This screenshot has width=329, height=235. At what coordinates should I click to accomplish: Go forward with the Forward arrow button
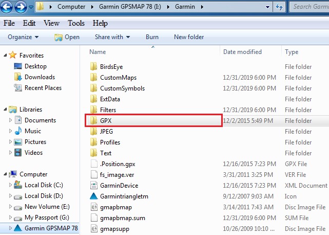[21, 6]
